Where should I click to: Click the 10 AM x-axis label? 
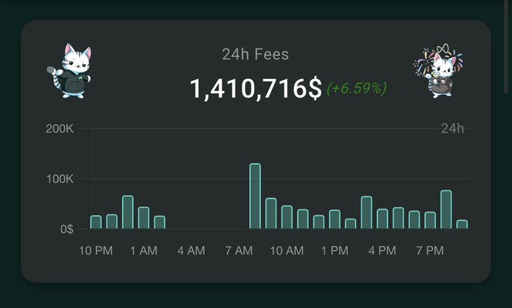click(x=287, y=251)
